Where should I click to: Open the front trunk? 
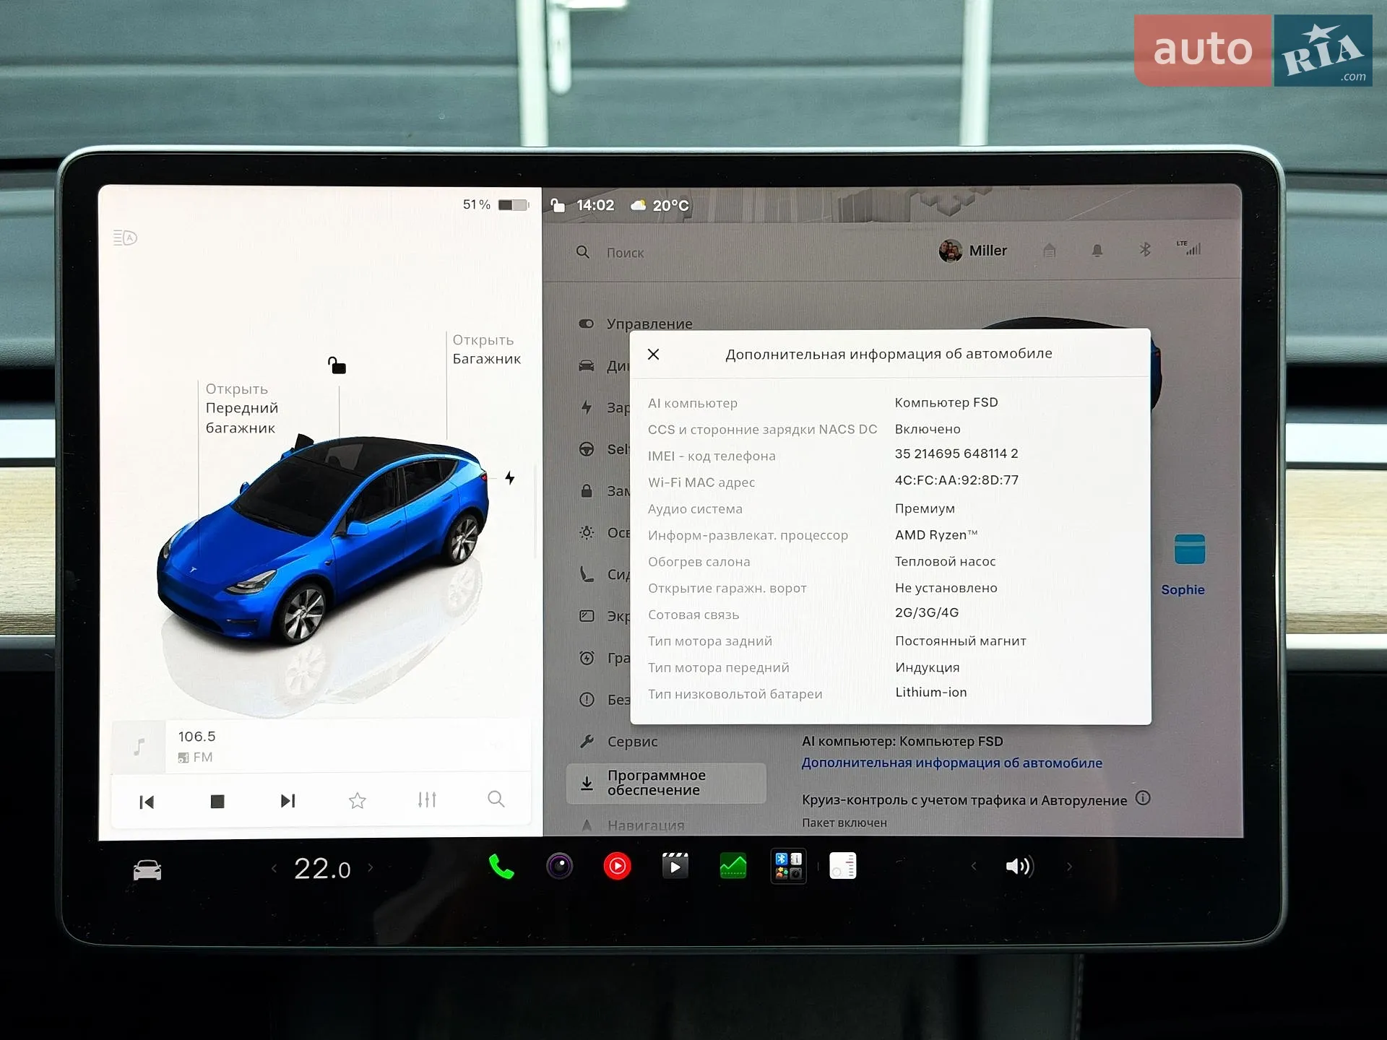241,408
